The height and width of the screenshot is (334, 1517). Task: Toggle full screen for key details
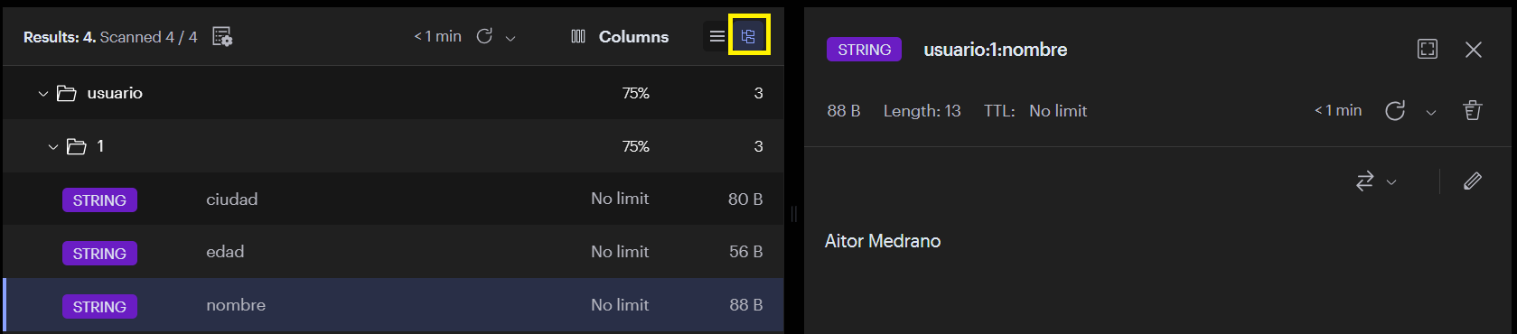[x=1428, y=49]
